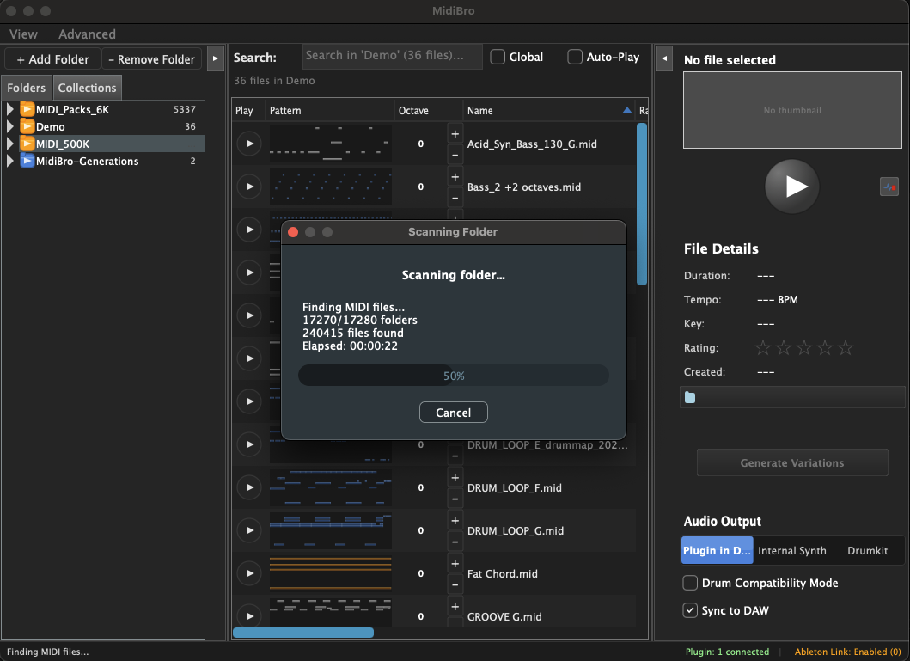The width and height of the screenshot is (910, 661).
Task: Toggle sort order arrow in Name column
Action: tap(626, 110)
